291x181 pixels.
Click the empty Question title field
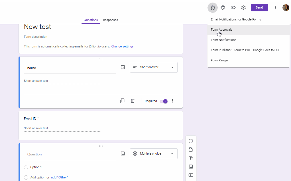70,154
